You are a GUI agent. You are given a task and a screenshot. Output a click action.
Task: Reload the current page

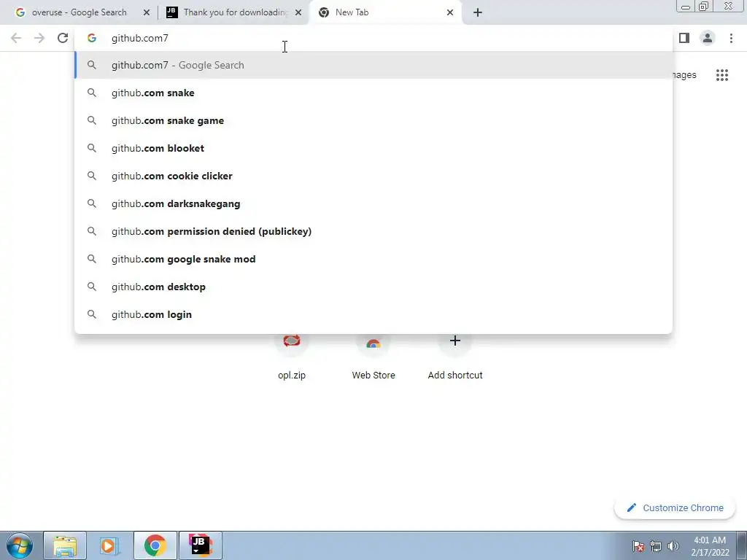pyautogui.click(x=63, y=38)
